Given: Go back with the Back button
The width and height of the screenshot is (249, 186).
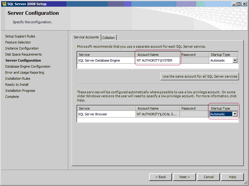Looking at the screenshot, I should click(160, 177).
